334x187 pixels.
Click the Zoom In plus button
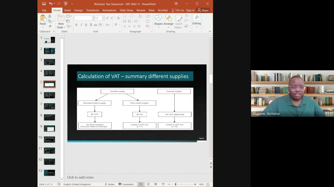(195, 184)
